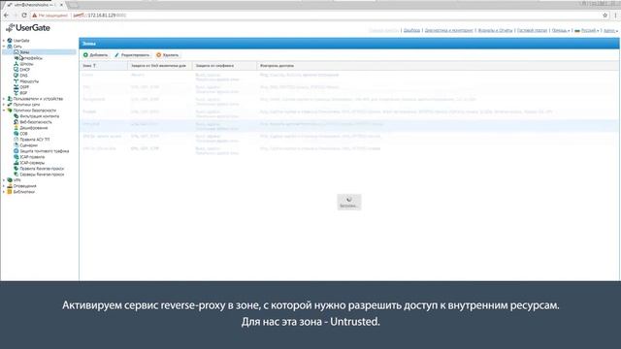Click the DoS protection column header
Image resolution: width=621 pixels, height=349 pixels.
tap(160, 66)
